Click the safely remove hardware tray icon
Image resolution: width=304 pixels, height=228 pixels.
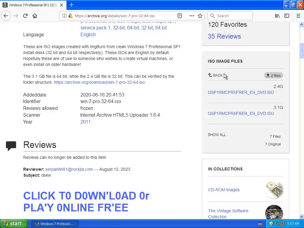click(276, 224)
